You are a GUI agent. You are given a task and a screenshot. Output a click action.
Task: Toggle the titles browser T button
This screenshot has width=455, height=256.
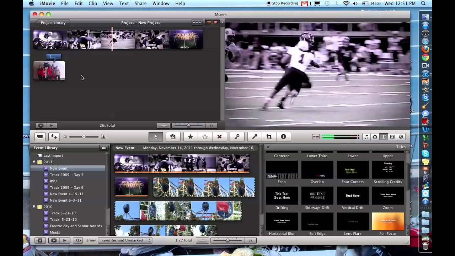pyautogui.click(x=384, y=137)
